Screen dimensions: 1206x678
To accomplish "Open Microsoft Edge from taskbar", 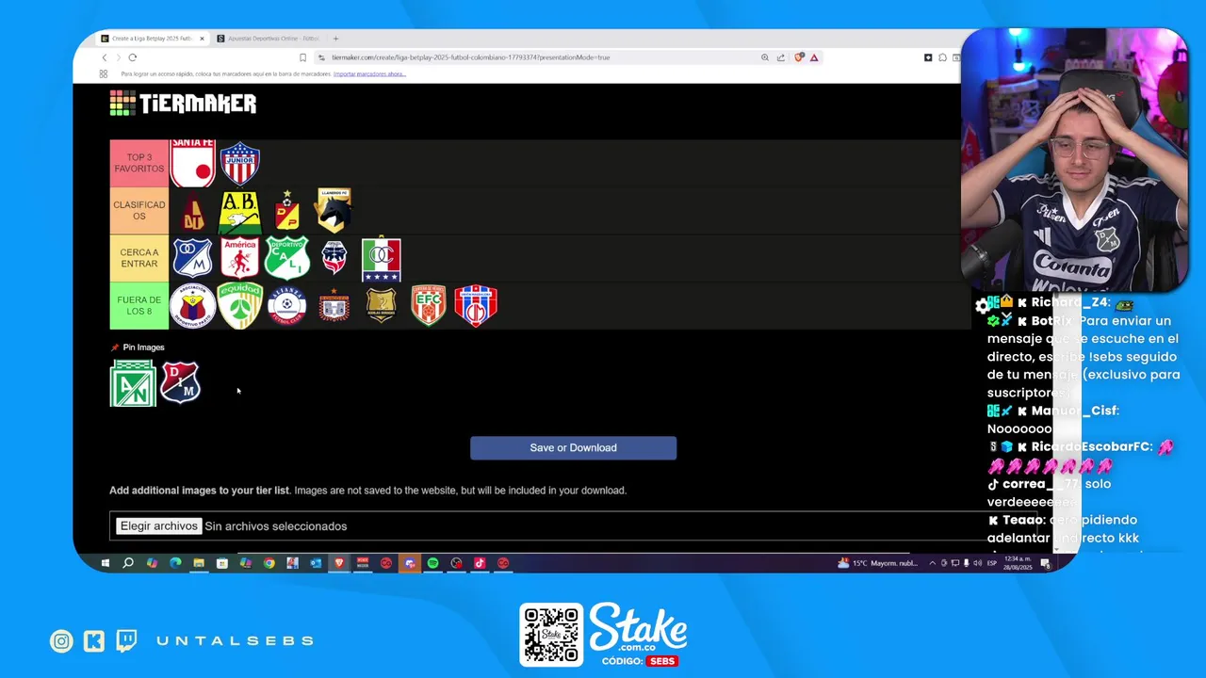I will (175, 563).
